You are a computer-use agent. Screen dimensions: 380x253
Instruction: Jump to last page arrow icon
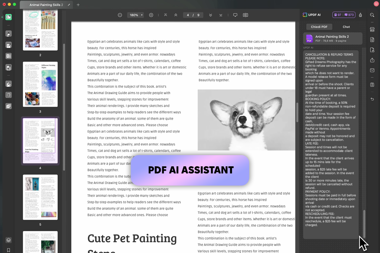pos(221,15)
